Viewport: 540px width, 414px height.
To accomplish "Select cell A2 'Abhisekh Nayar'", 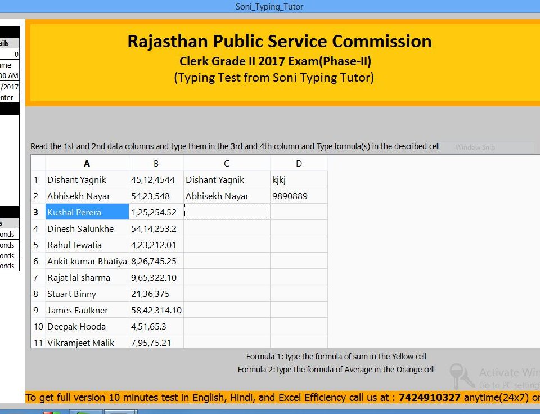I will pyautogui.click(x=87, y=196).
